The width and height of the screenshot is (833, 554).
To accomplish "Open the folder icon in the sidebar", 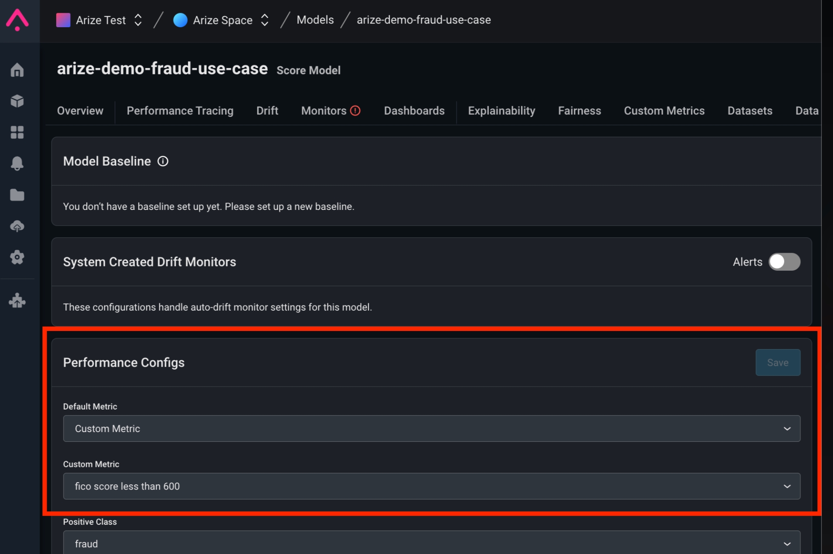I will pos(17,195).
